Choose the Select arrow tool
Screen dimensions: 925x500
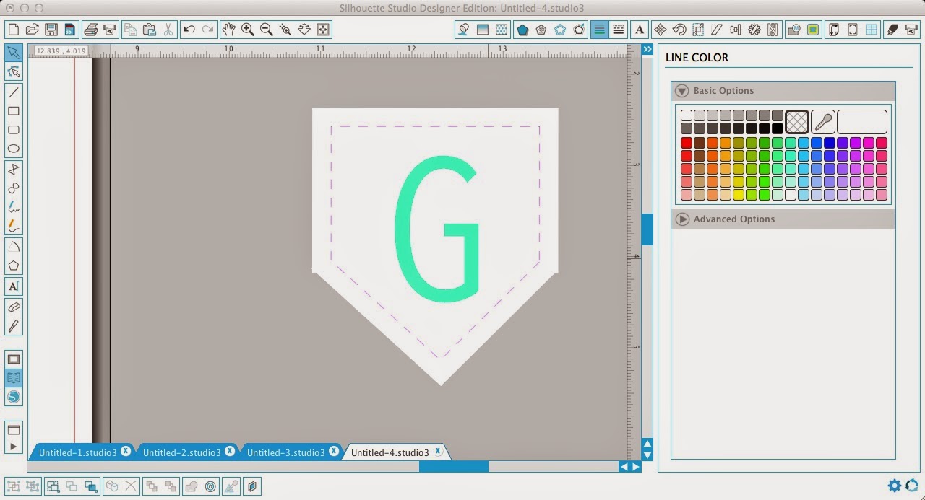pos(13,53)
